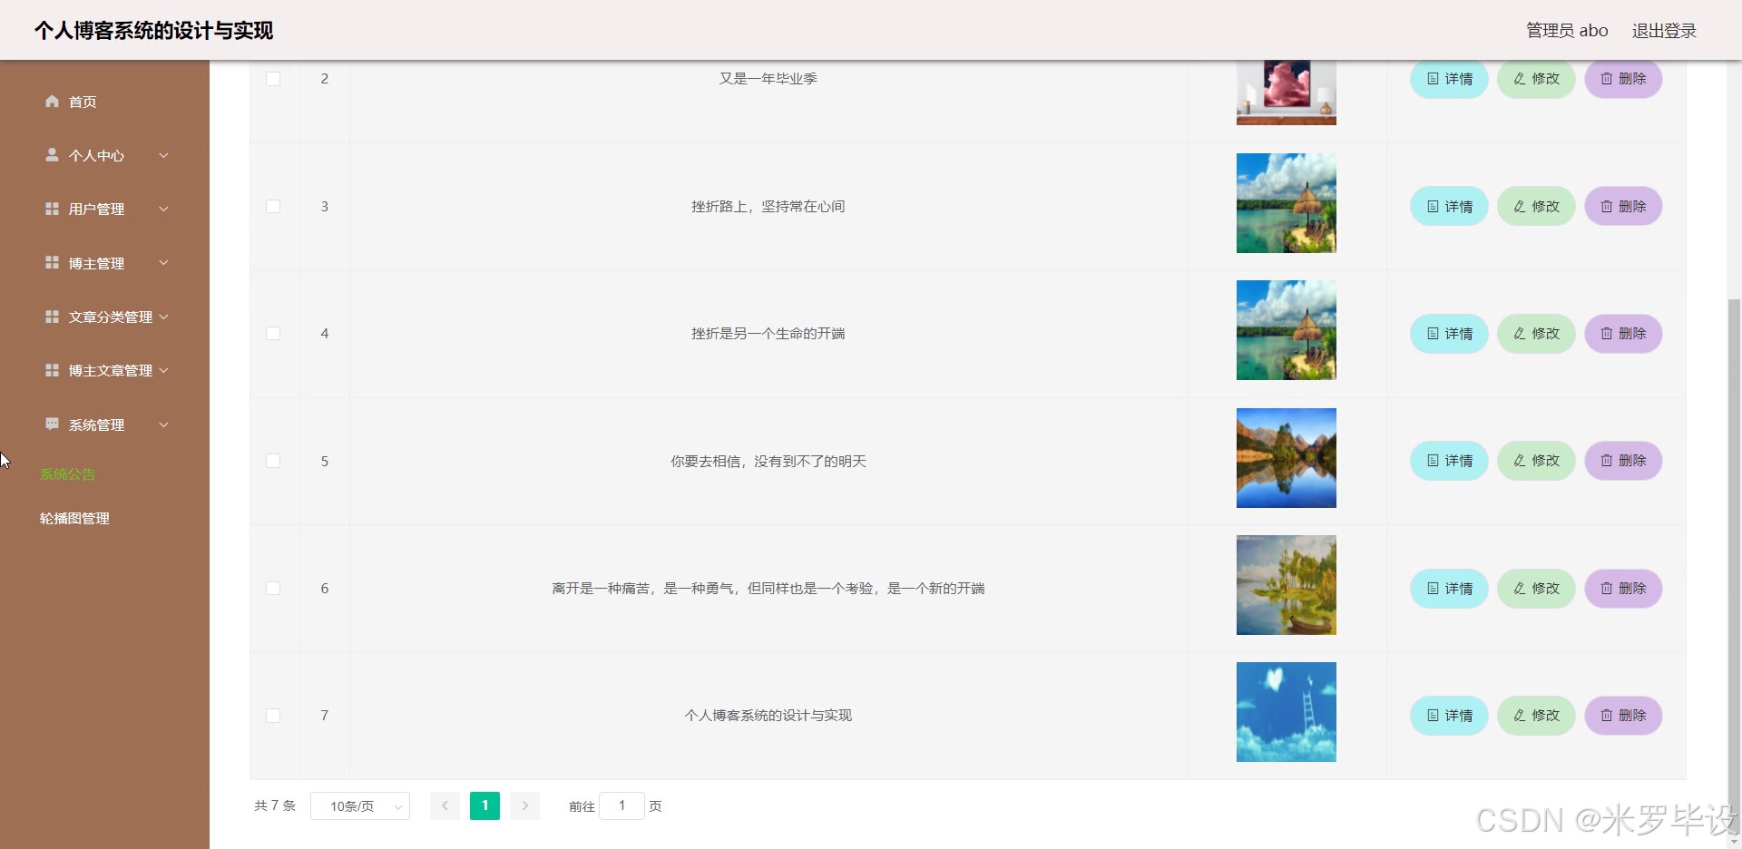The height and width of the screenshot is (849, 1742).
Task: Click 详情 for 离开是一种痛苦 row
Action: pyautogui.click(x=1449, y=589)
